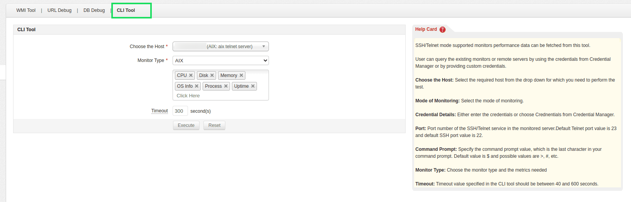Image resolution: width=631 pixels, height=202 pixels.
Task: Click the Help Card question mark icon
Action: pos(443,30)
